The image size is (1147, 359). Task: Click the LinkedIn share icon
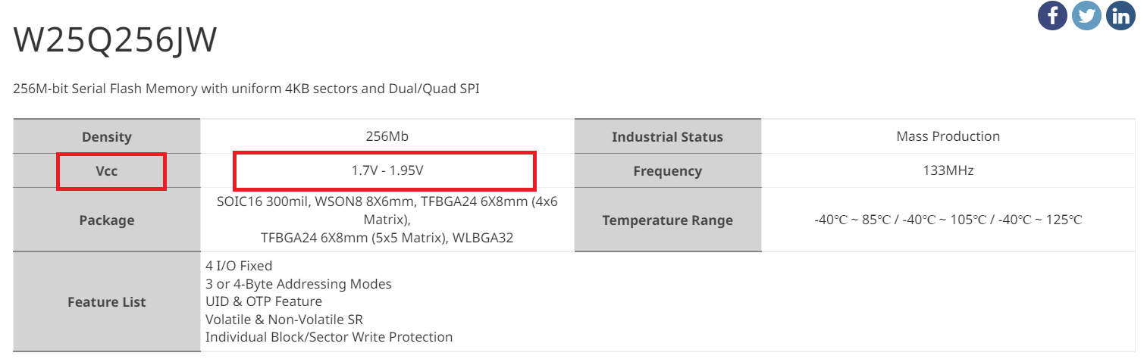tap(1120, 16)
